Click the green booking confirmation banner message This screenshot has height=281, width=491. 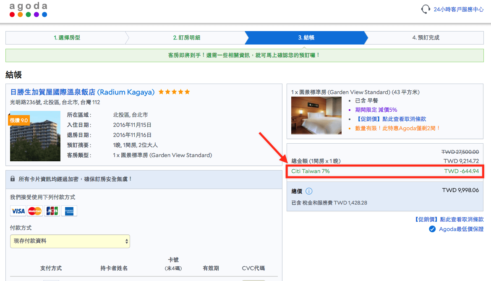pos(244,55)
